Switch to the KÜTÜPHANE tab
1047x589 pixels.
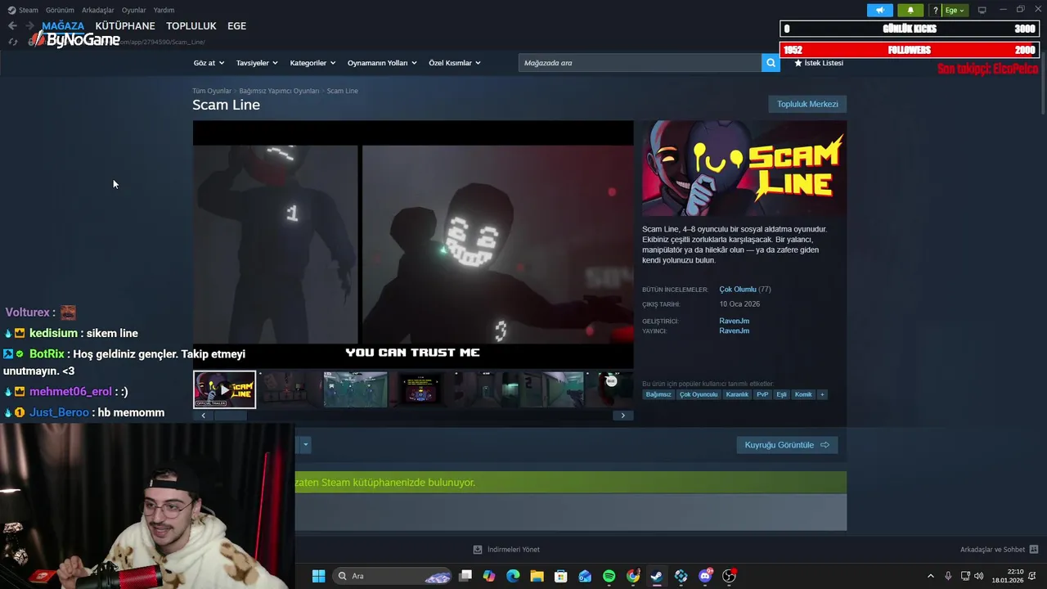pos(125,26)
